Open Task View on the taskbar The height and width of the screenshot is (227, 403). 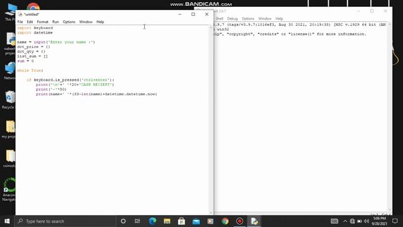click(x=137, y=221)
